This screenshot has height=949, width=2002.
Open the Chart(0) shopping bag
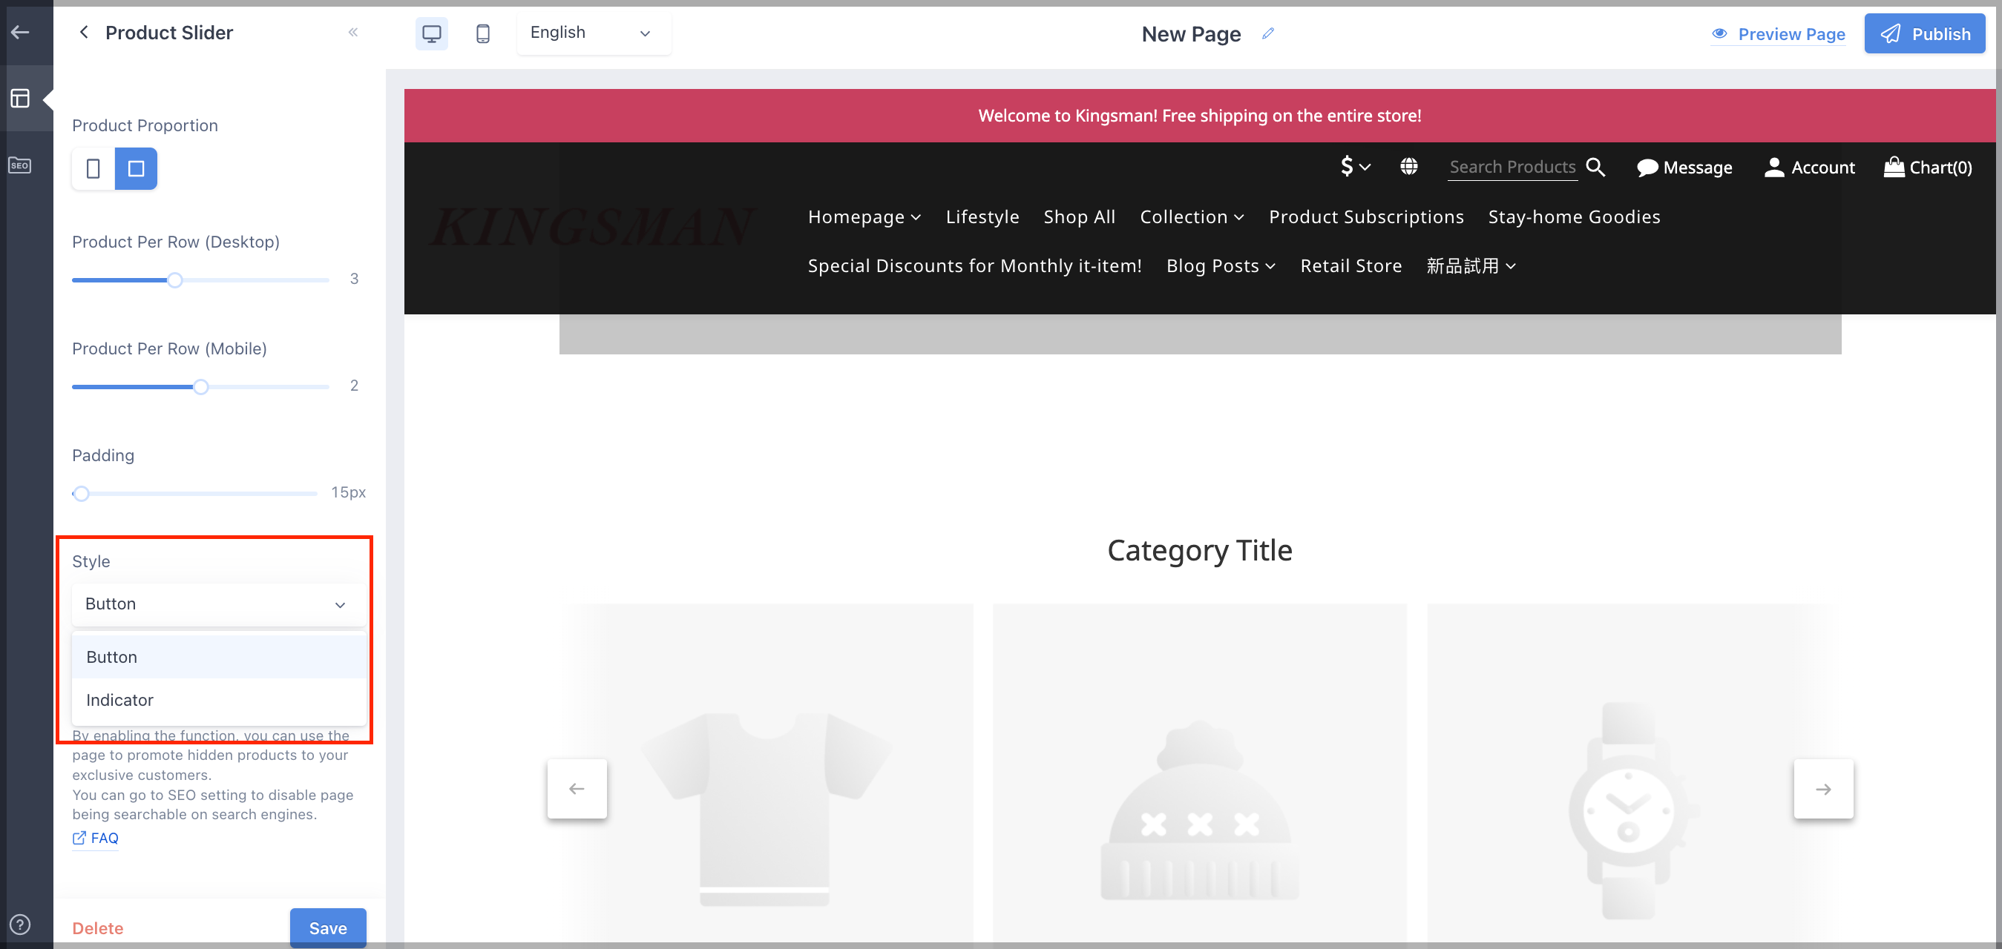(1927, 167)
